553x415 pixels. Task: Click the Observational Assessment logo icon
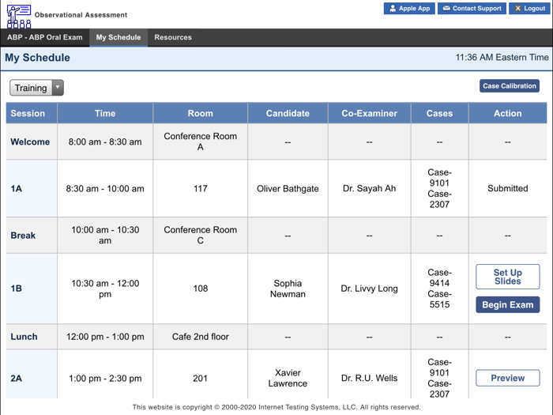point(19,15)
